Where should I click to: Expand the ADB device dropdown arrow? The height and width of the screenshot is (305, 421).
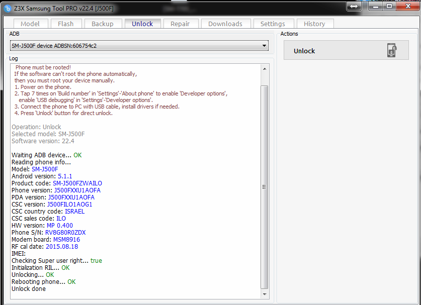(x=264, y=46)
